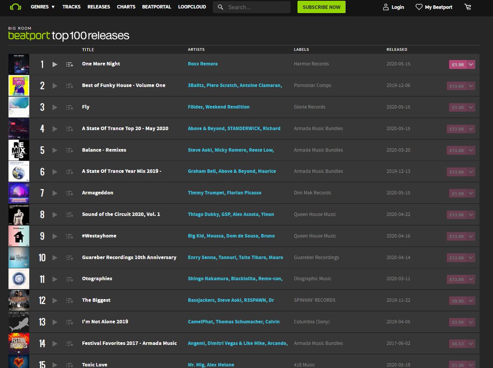Open Charts menu item

126,7
